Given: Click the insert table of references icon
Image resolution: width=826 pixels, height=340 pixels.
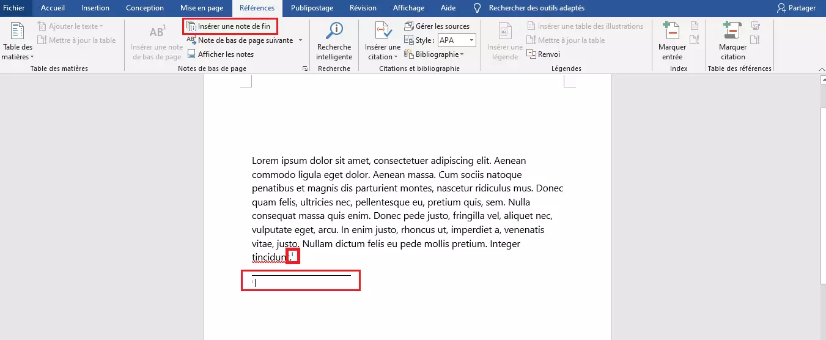Looking at the screenshot, I should pyautogui.click(x=755, y=26).
